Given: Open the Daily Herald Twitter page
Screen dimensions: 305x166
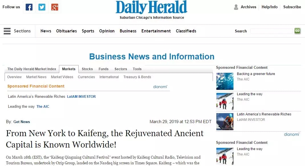Looking at the screenshot, I should [x=42, y=7].
